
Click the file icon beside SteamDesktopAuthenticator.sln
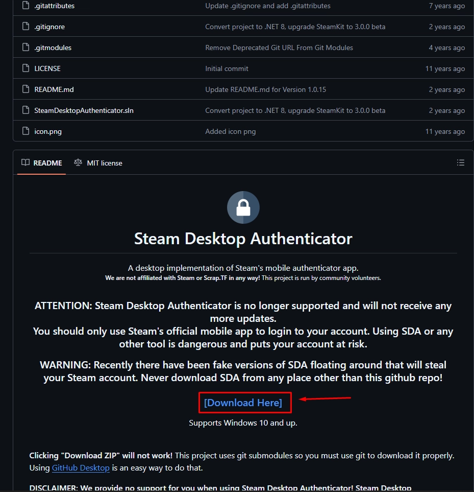click(x=26, y=110)
